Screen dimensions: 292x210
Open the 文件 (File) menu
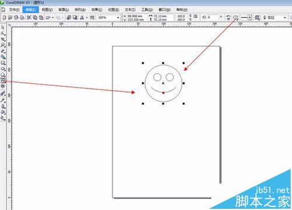click(14, 9)
